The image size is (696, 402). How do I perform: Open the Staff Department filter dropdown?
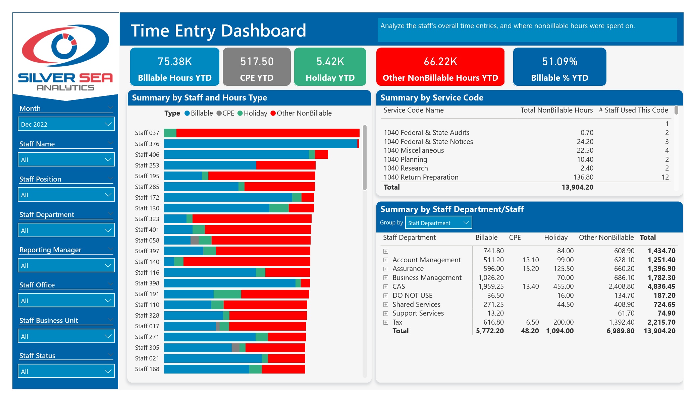pyautogui.click(x=66, y=230)
